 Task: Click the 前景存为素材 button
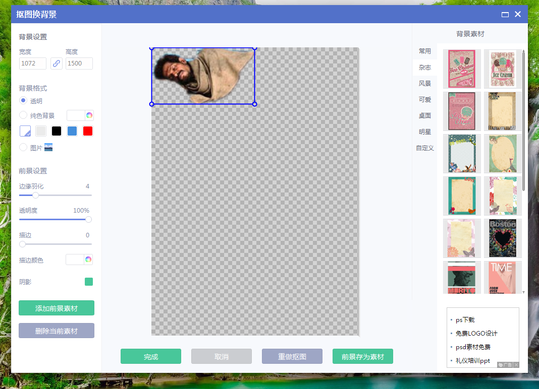click(363, 356)
